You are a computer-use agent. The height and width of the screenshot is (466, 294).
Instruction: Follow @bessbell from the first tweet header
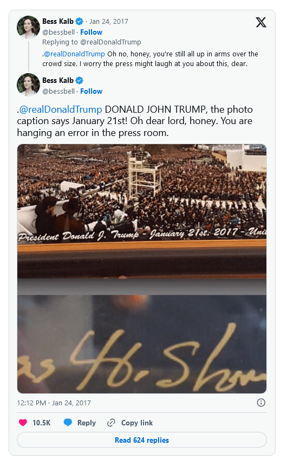pyautogui.click(x=91, y=32)
